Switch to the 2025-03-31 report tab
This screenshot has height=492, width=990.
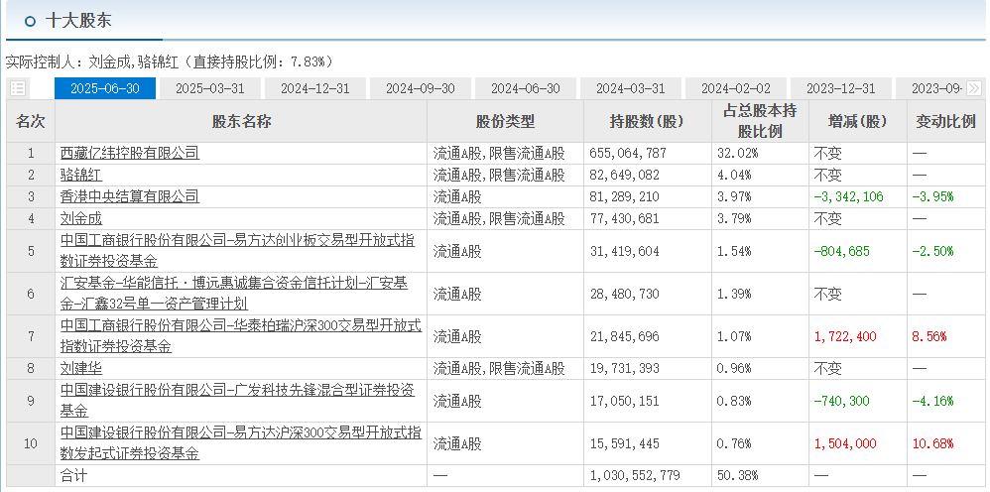tap(210, 88)
